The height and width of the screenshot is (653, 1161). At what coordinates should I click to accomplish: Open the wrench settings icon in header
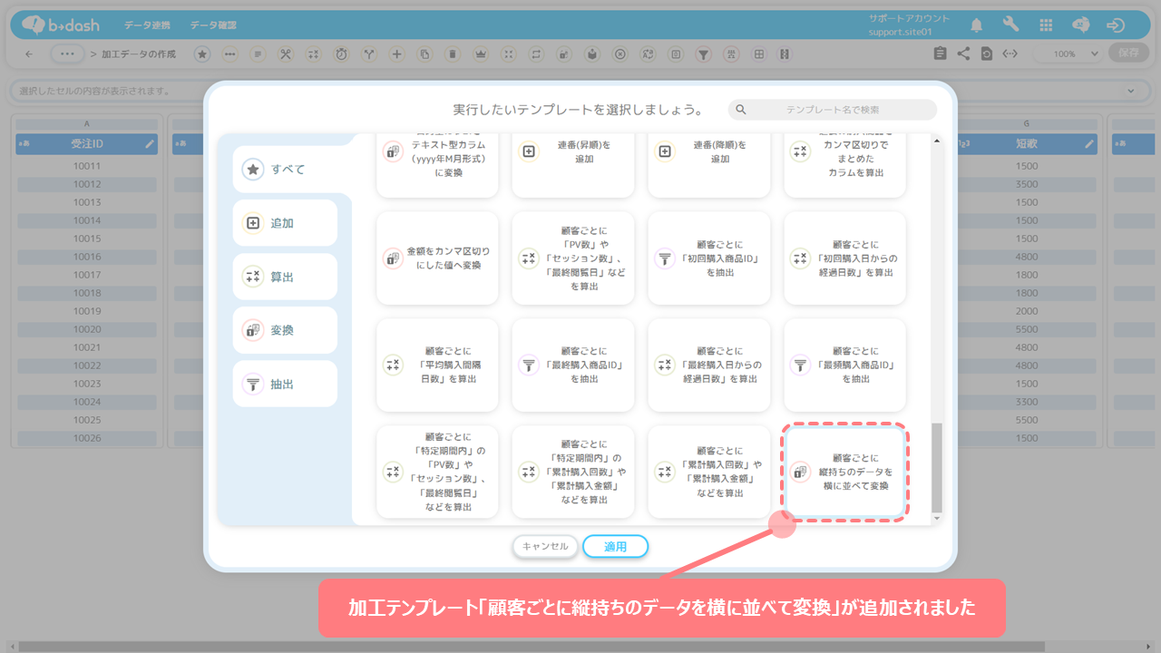[1010, 24]
